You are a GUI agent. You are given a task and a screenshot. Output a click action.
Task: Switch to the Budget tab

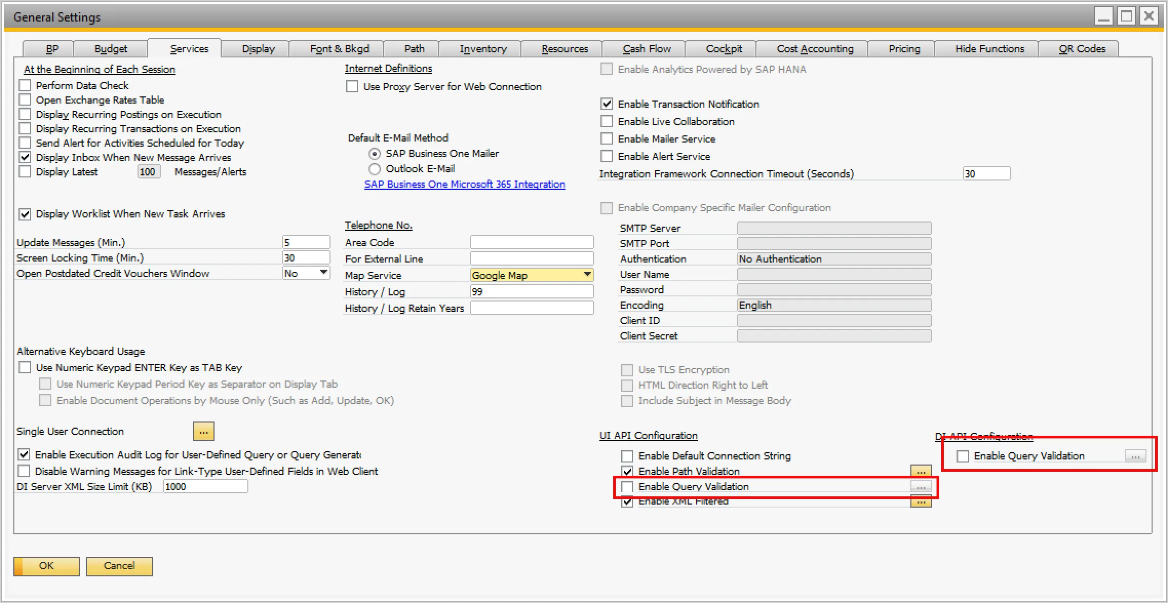point(111,49)
